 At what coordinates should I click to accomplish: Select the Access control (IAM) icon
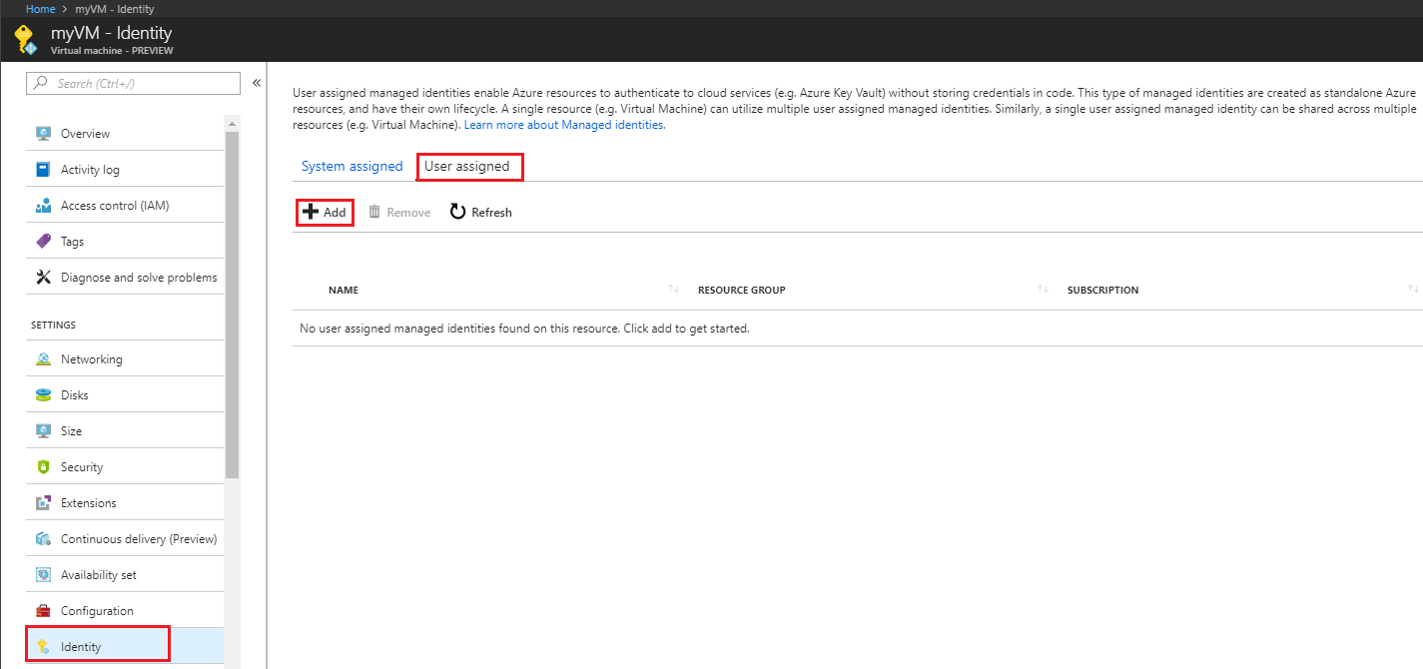pyautogui.click(x=43, y=206)
